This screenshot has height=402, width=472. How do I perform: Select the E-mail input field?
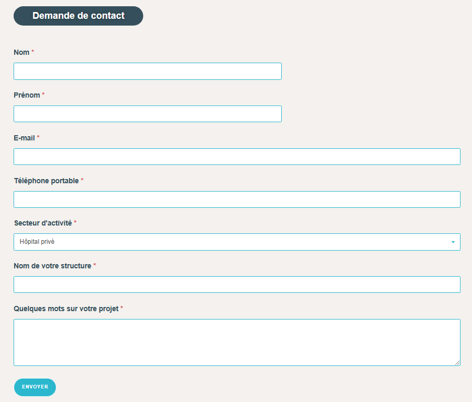(x=237, y=157)
